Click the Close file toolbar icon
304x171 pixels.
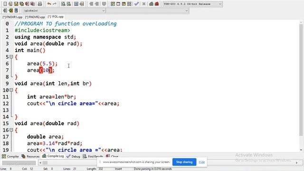[27, 4]
